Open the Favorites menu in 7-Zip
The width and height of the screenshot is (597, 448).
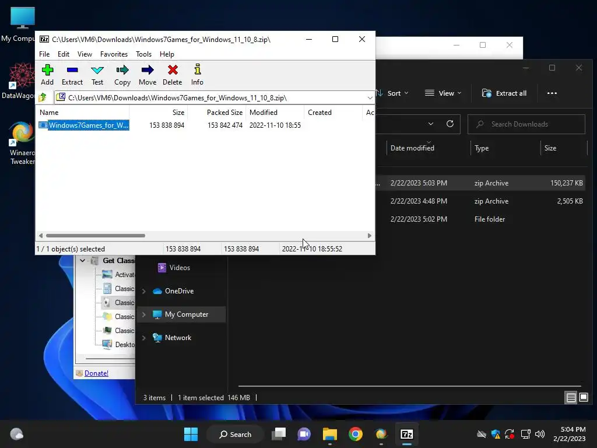(x=114, y=54)
